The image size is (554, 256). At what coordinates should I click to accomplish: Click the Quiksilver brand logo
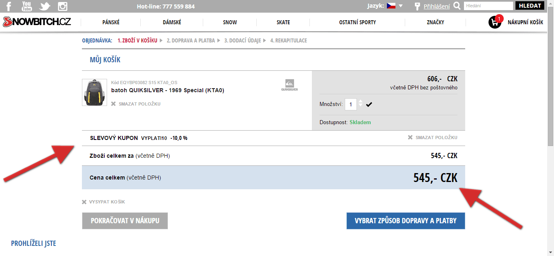point(289,85)
